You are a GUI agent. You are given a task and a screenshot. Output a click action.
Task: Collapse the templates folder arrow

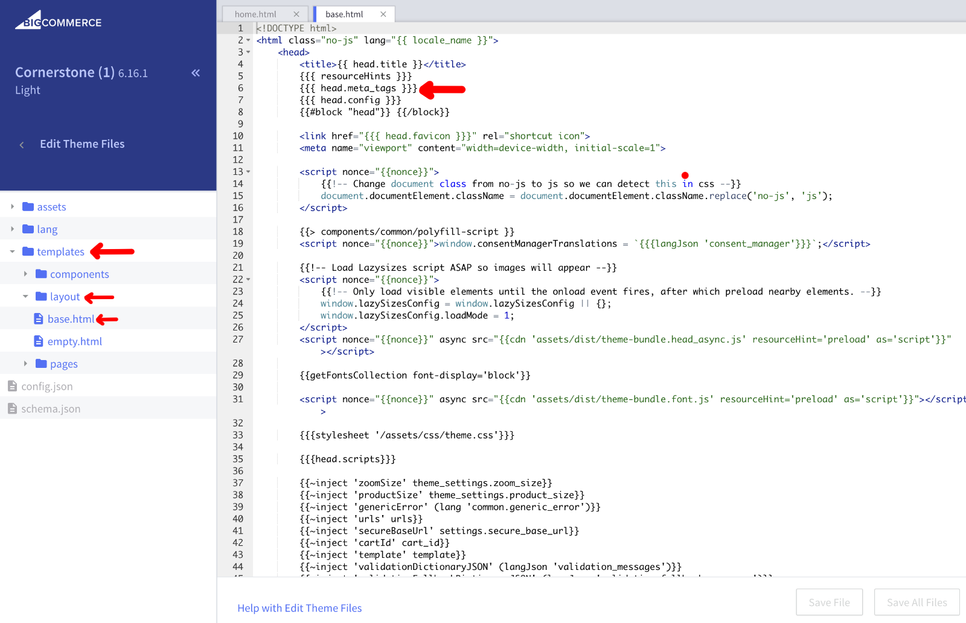pyautogui.click(x=12, y=251)
